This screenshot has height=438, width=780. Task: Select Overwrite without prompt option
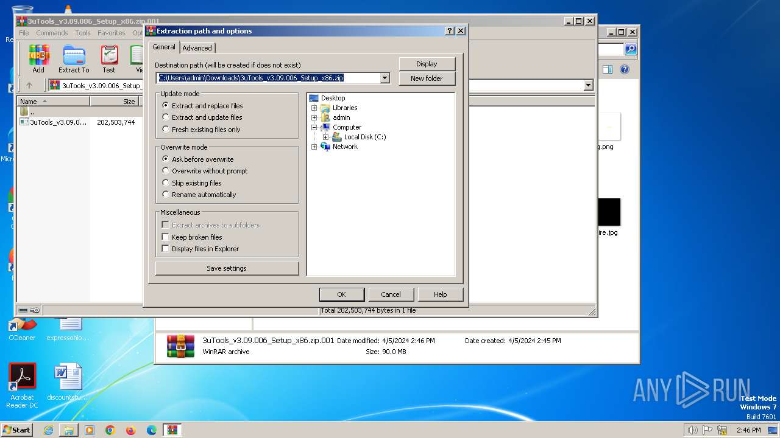(x=205, y=171)
